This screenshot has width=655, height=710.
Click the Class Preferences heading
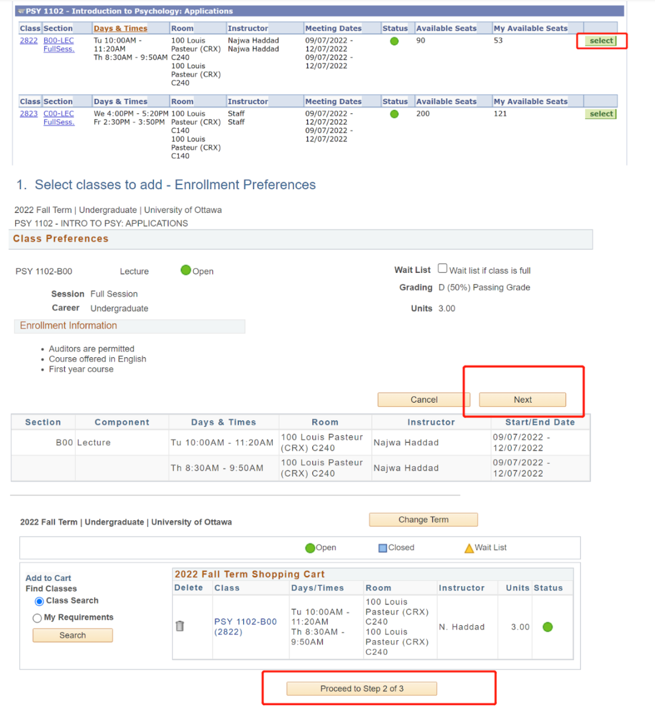[61, 239]
